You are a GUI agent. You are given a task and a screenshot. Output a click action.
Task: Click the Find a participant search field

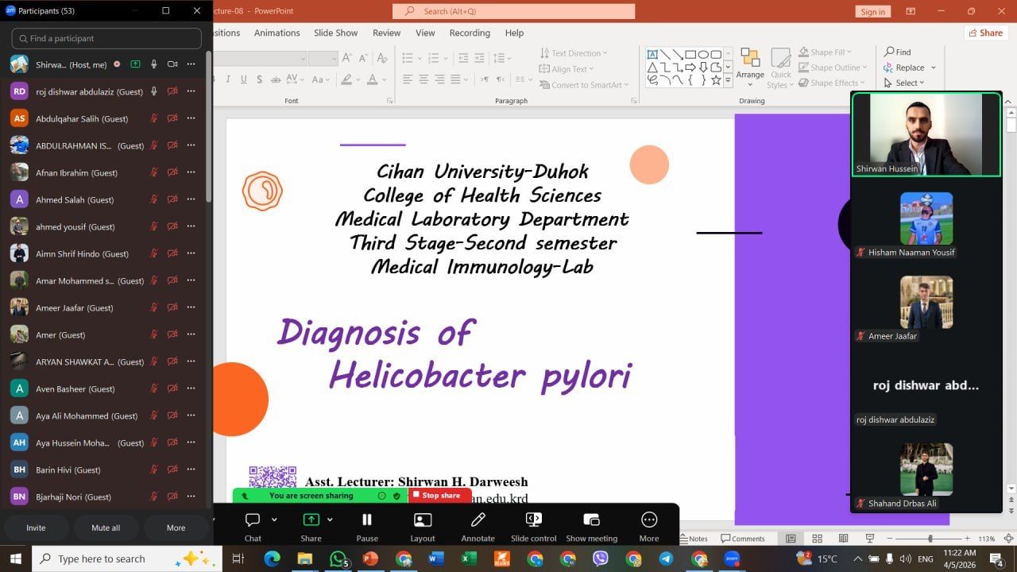pos(106,38)
